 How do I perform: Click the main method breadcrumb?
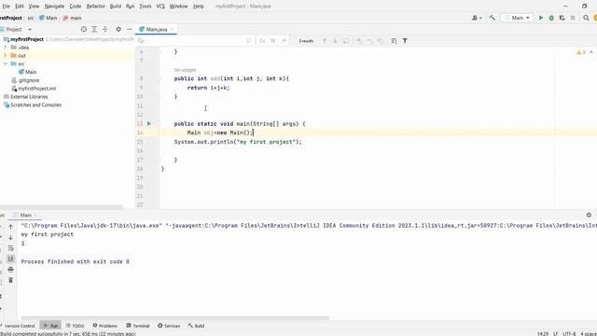point(73,18)
